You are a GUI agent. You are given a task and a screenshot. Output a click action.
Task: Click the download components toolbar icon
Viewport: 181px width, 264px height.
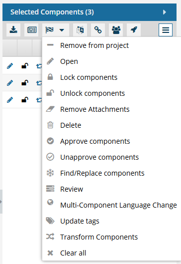point(13,30)
